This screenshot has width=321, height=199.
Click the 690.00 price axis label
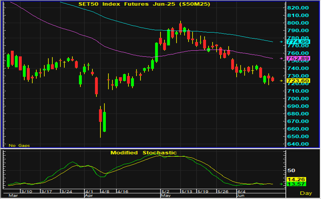[298, 106]
